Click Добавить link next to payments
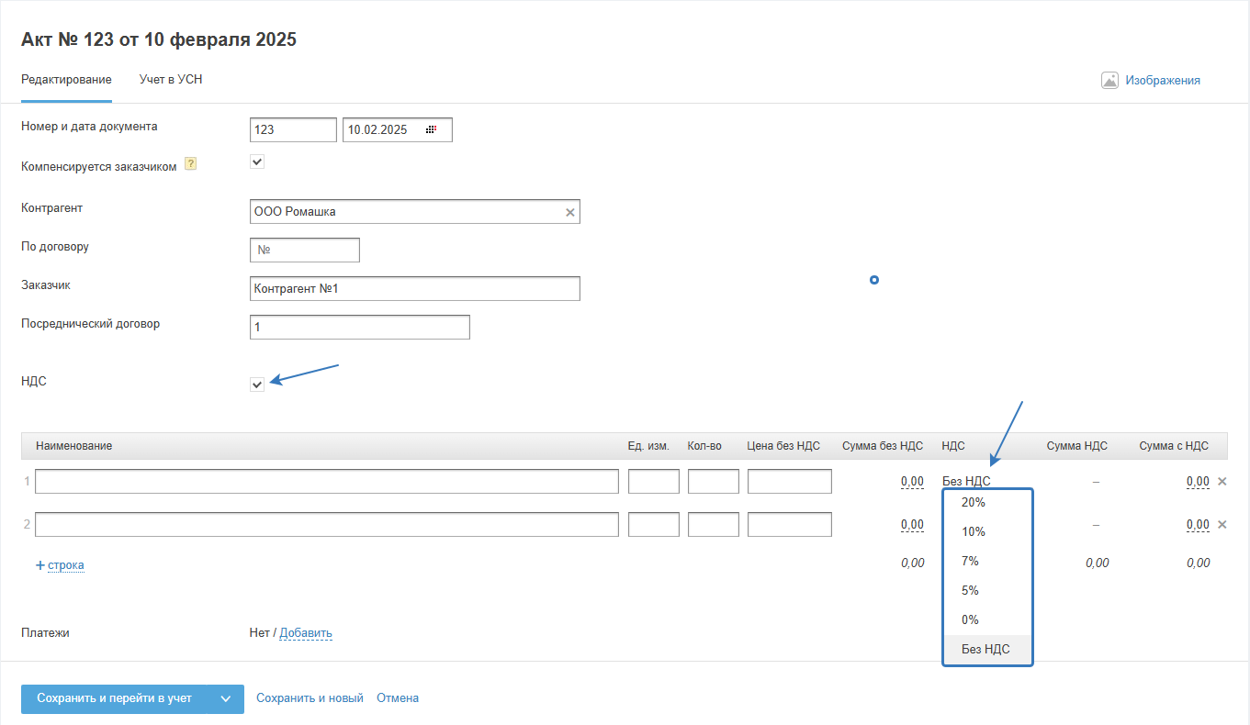This screenshot has width=1250, height=725. (x=306, y=633)
